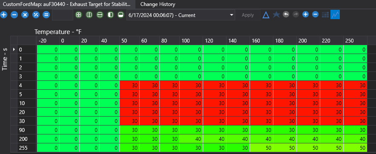
Task: Click the blue minus subtract-value operation icon beside the multiply icon
Action: (x=14, y=15)
